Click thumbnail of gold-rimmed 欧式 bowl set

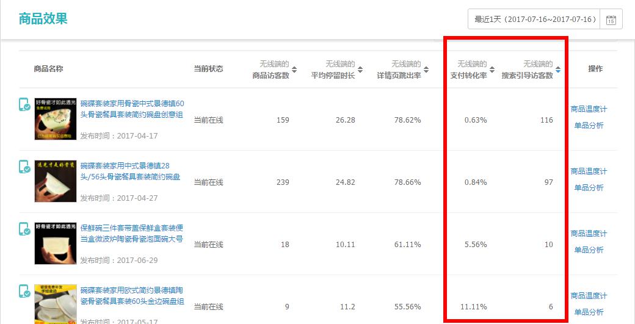(56, 303)
